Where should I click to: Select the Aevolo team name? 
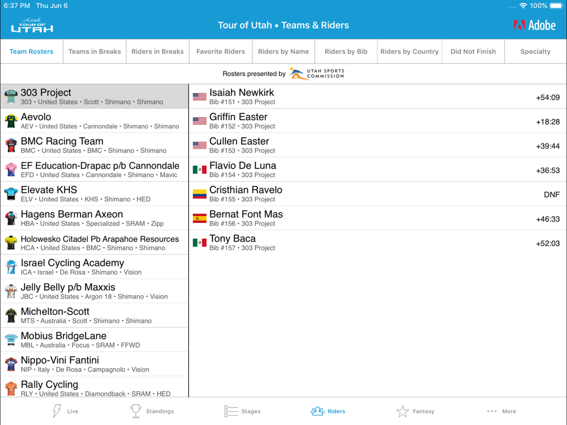tap(36, 117)
